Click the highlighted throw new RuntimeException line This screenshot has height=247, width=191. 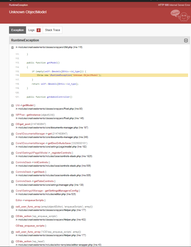[104, 75]
